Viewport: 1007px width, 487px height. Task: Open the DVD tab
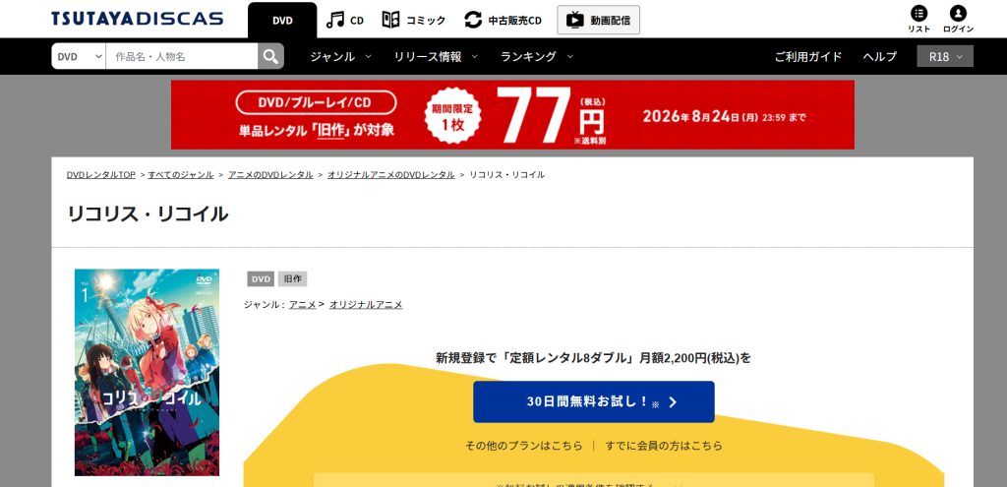click(282, 20)
